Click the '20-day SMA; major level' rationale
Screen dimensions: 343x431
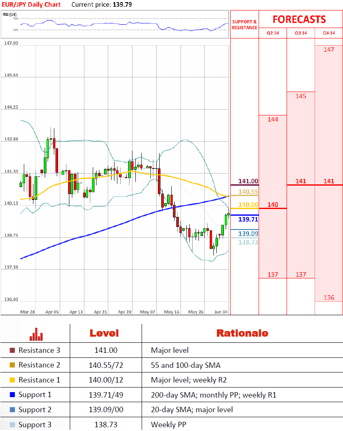[192, 410]
